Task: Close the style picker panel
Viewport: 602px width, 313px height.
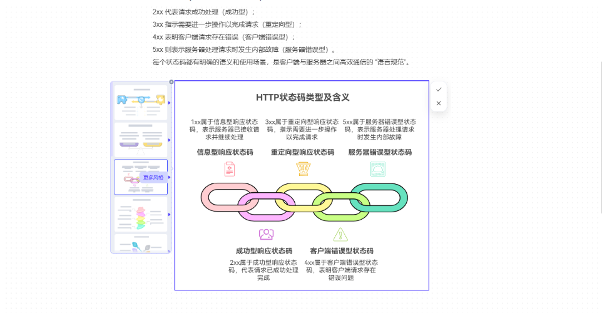Action: (171, 82)
